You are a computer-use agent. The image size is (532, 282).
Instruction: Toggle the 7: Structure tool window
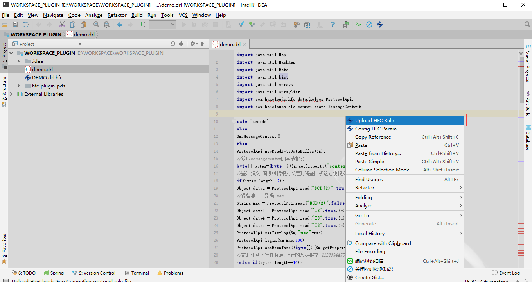tap(4, 91)
